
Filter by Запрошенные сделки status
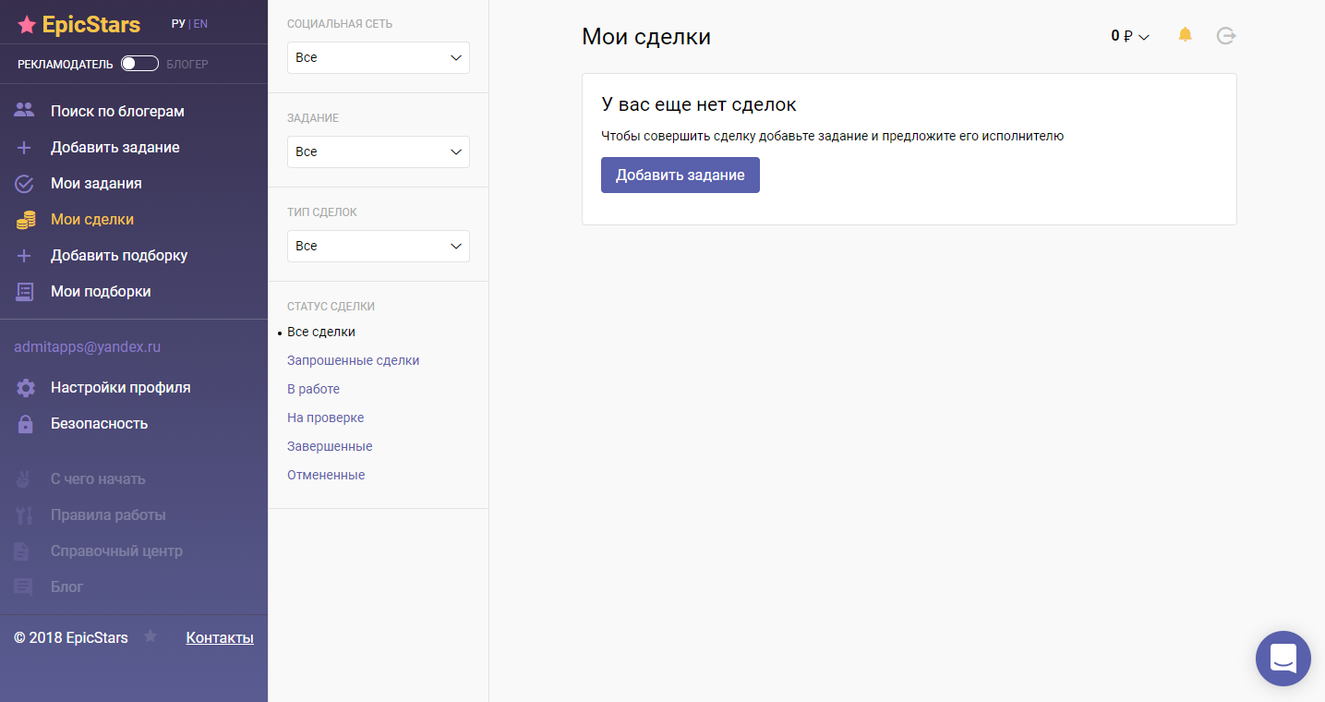(354, 360)
